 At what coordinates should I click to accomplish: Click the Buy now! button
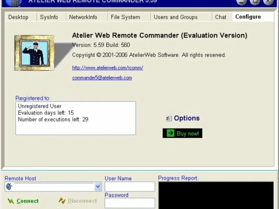pyautogui.click(x=182, y=133)
